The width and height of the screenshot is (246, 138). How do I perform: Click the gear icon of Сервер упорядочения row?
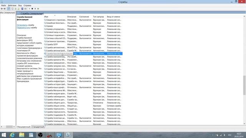pos(45,29)
